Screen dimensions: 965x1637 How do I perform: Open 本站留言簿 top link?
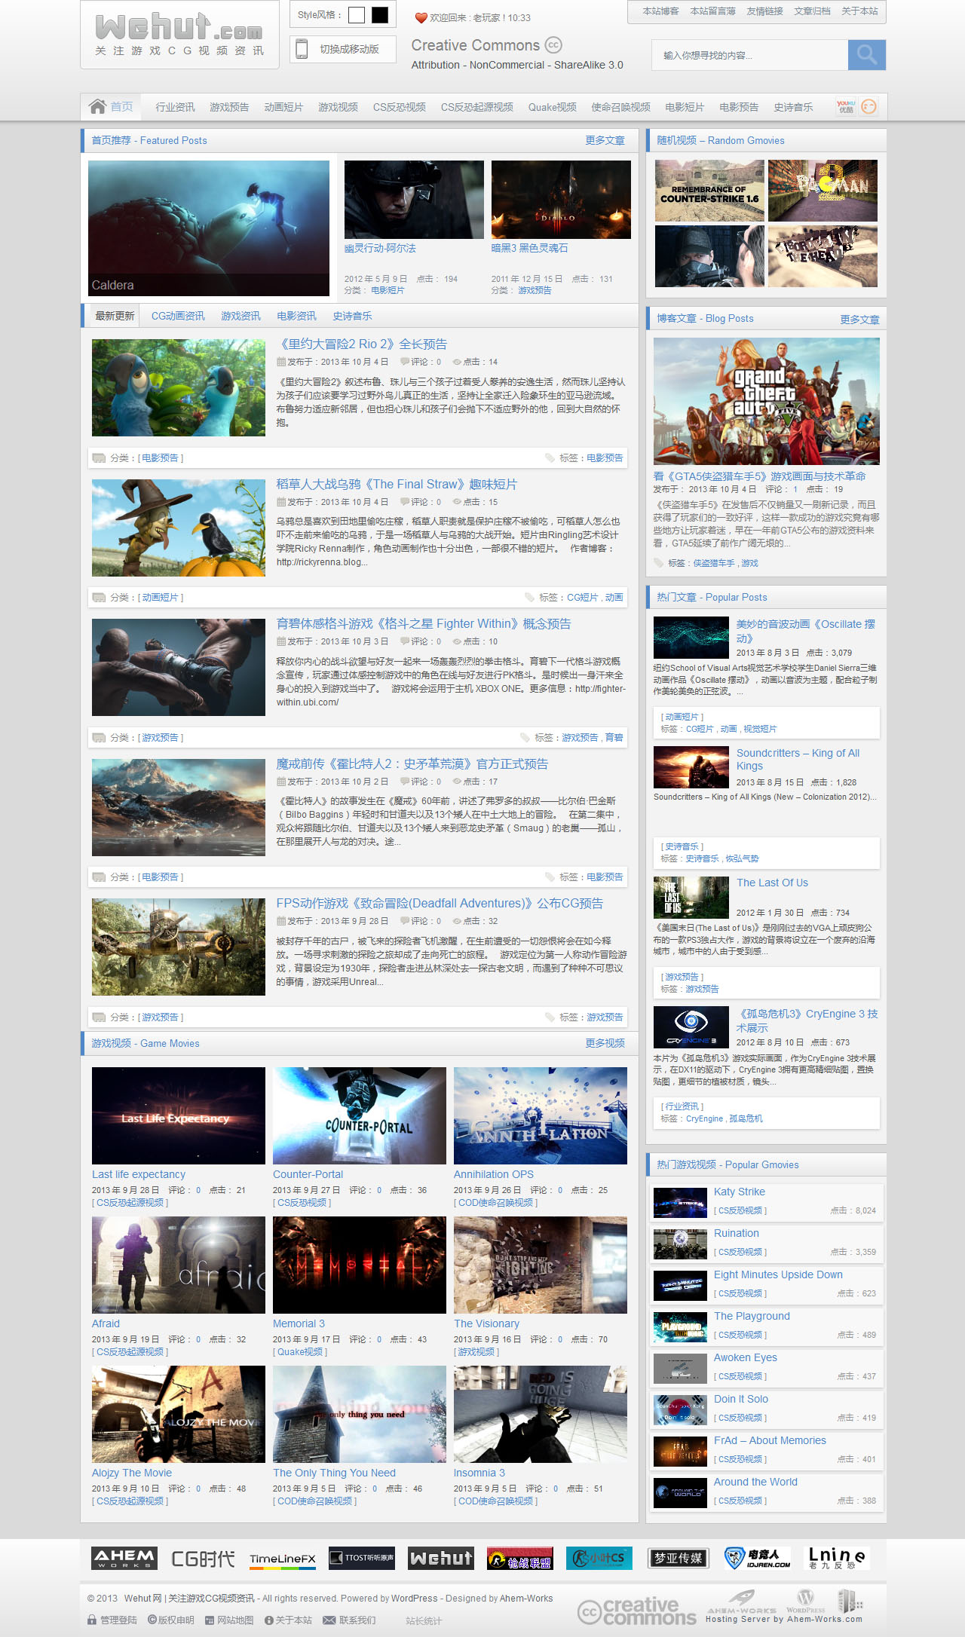pyautogui.click(x=712, y=11)
